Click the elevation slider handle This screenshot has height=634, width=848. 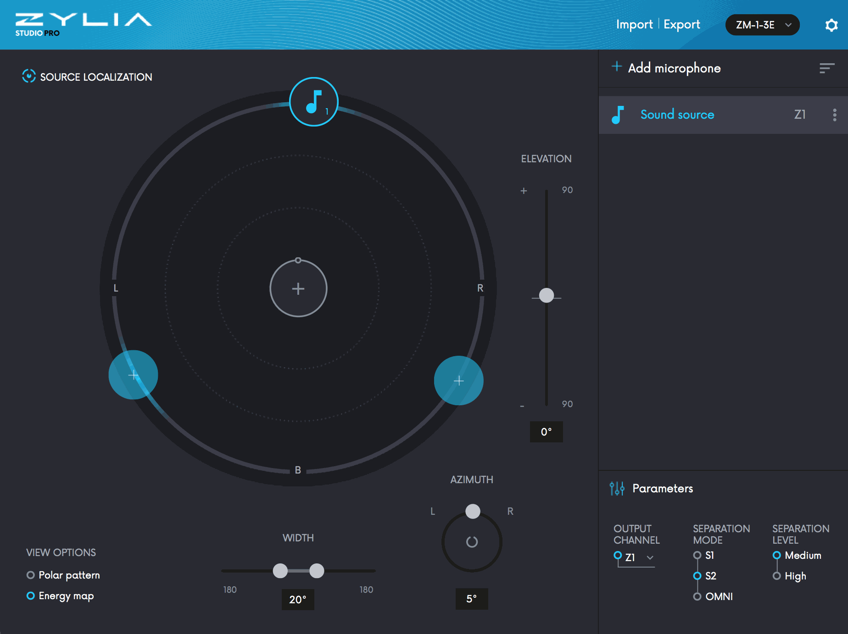point(546,295)
